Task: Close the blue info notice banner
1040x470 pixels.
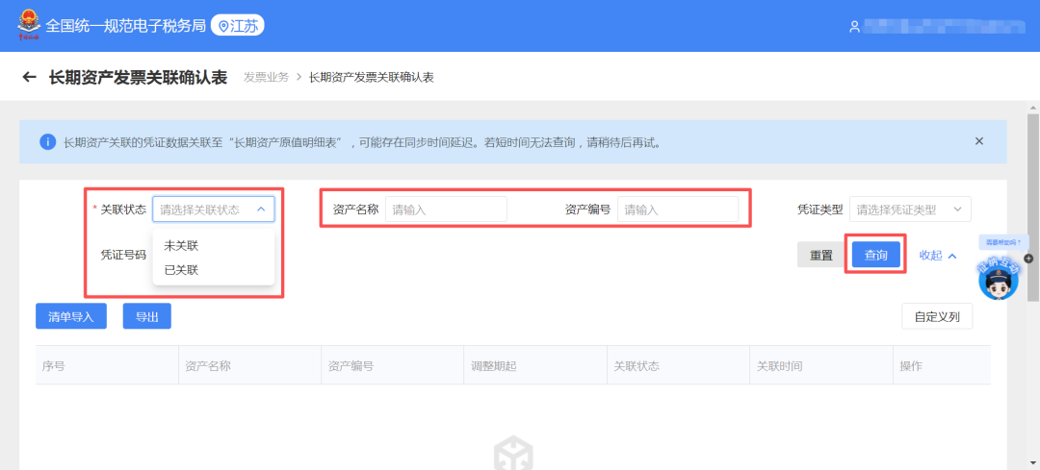Action: [979, 141]
